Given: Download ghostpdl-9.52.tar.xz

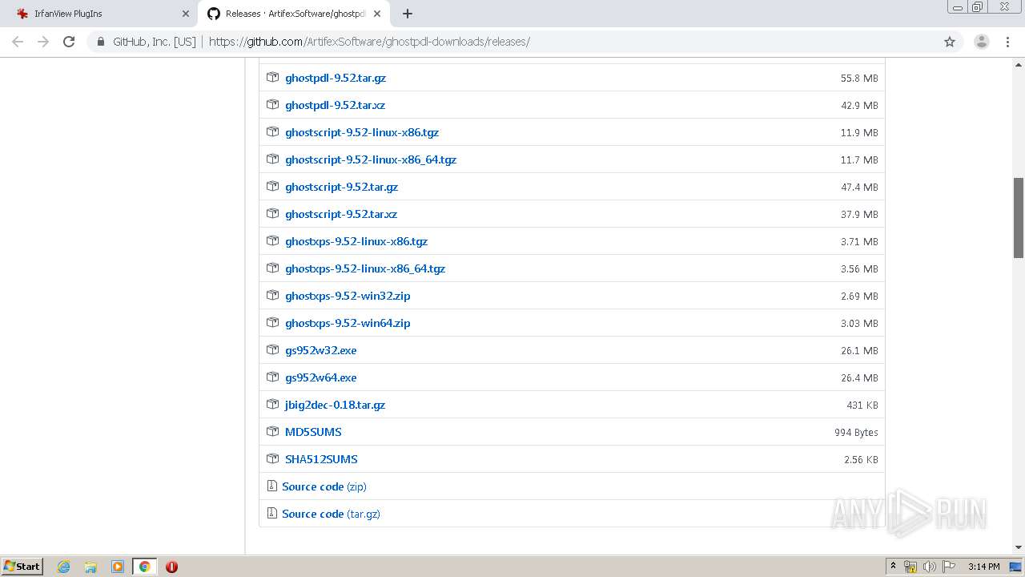Looking at the screenshot, I should point(335,105).
